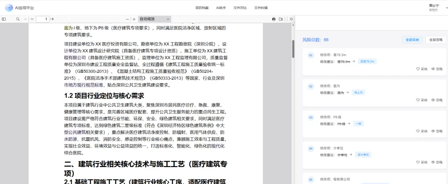Ignore suggestion 04 with 忽略
The width and height of the screenshot is (448, 184).
(x=437, y=162)
